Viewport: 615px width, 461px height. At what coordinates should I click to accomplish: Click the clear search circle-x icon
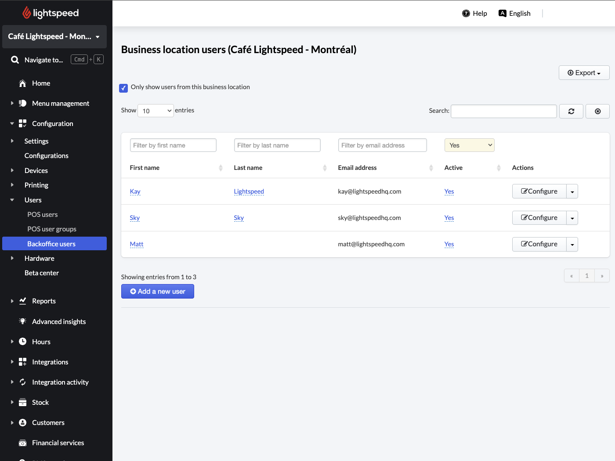(x=597, y=112)
